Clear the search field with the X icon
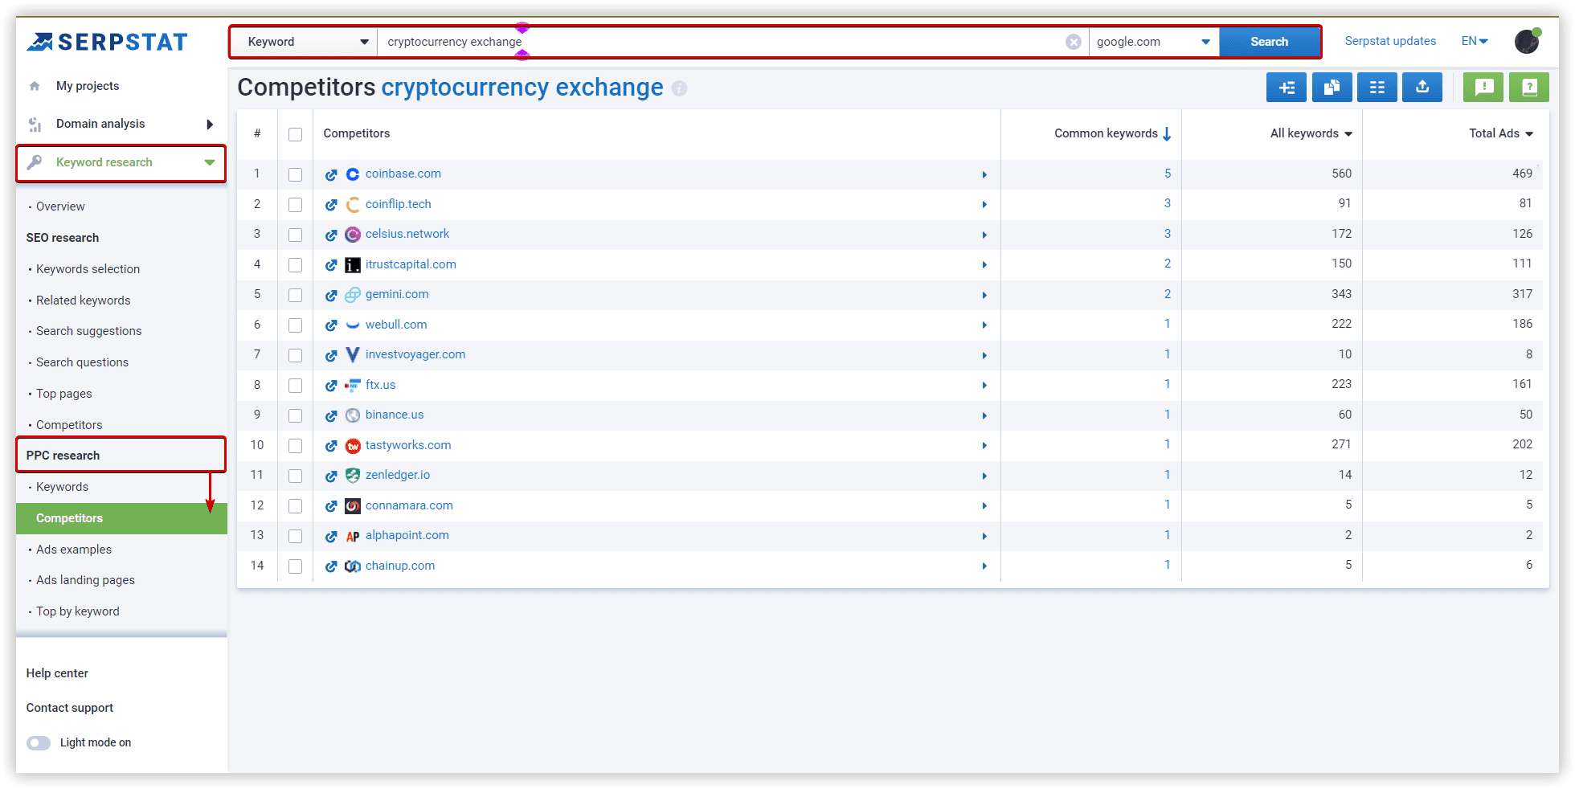Viewport: 1575px width, 789px height. (1073, 42)
